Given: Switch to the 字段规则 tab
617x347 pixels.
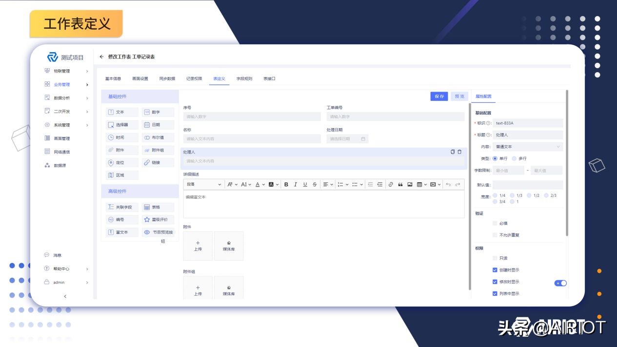Looking at the screenshot, I should [244, 78].
